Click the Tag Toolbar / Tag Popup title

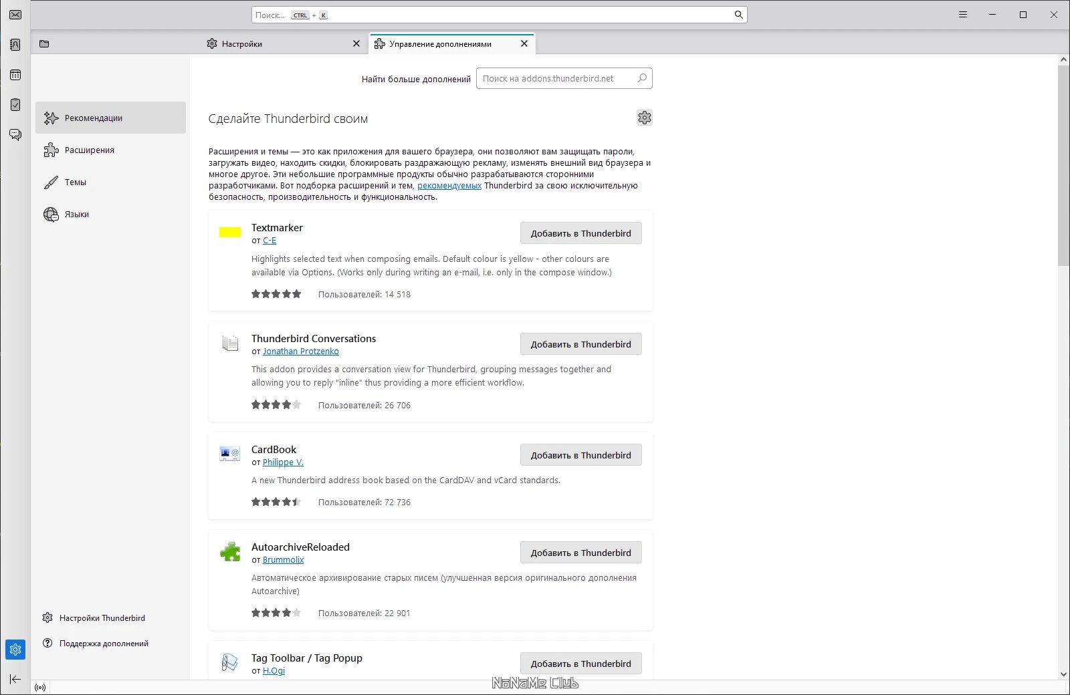(x=307, y=658)
